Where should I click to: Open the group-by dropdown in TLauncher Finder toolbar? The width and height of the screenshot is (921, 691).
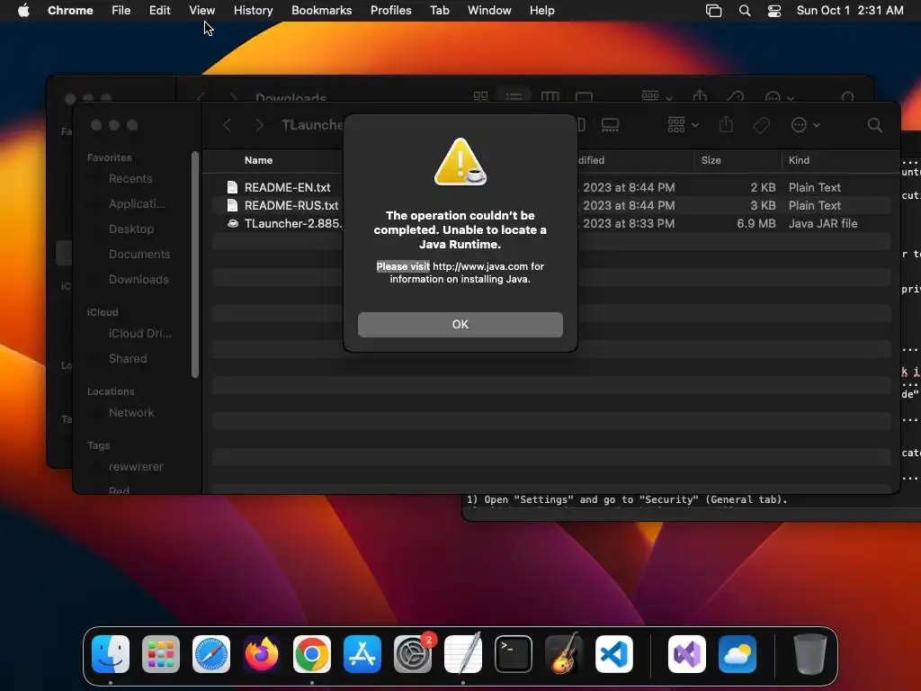tap(684, 124)
